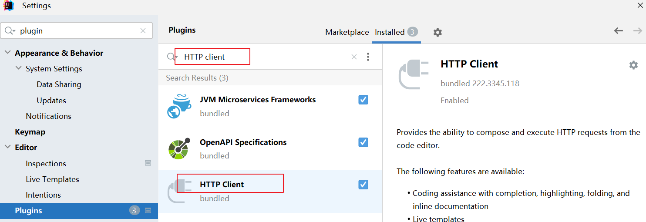Select the OpenAPI Specifications plugin name
The image size is (646, 222).
(x=243, y=142)
